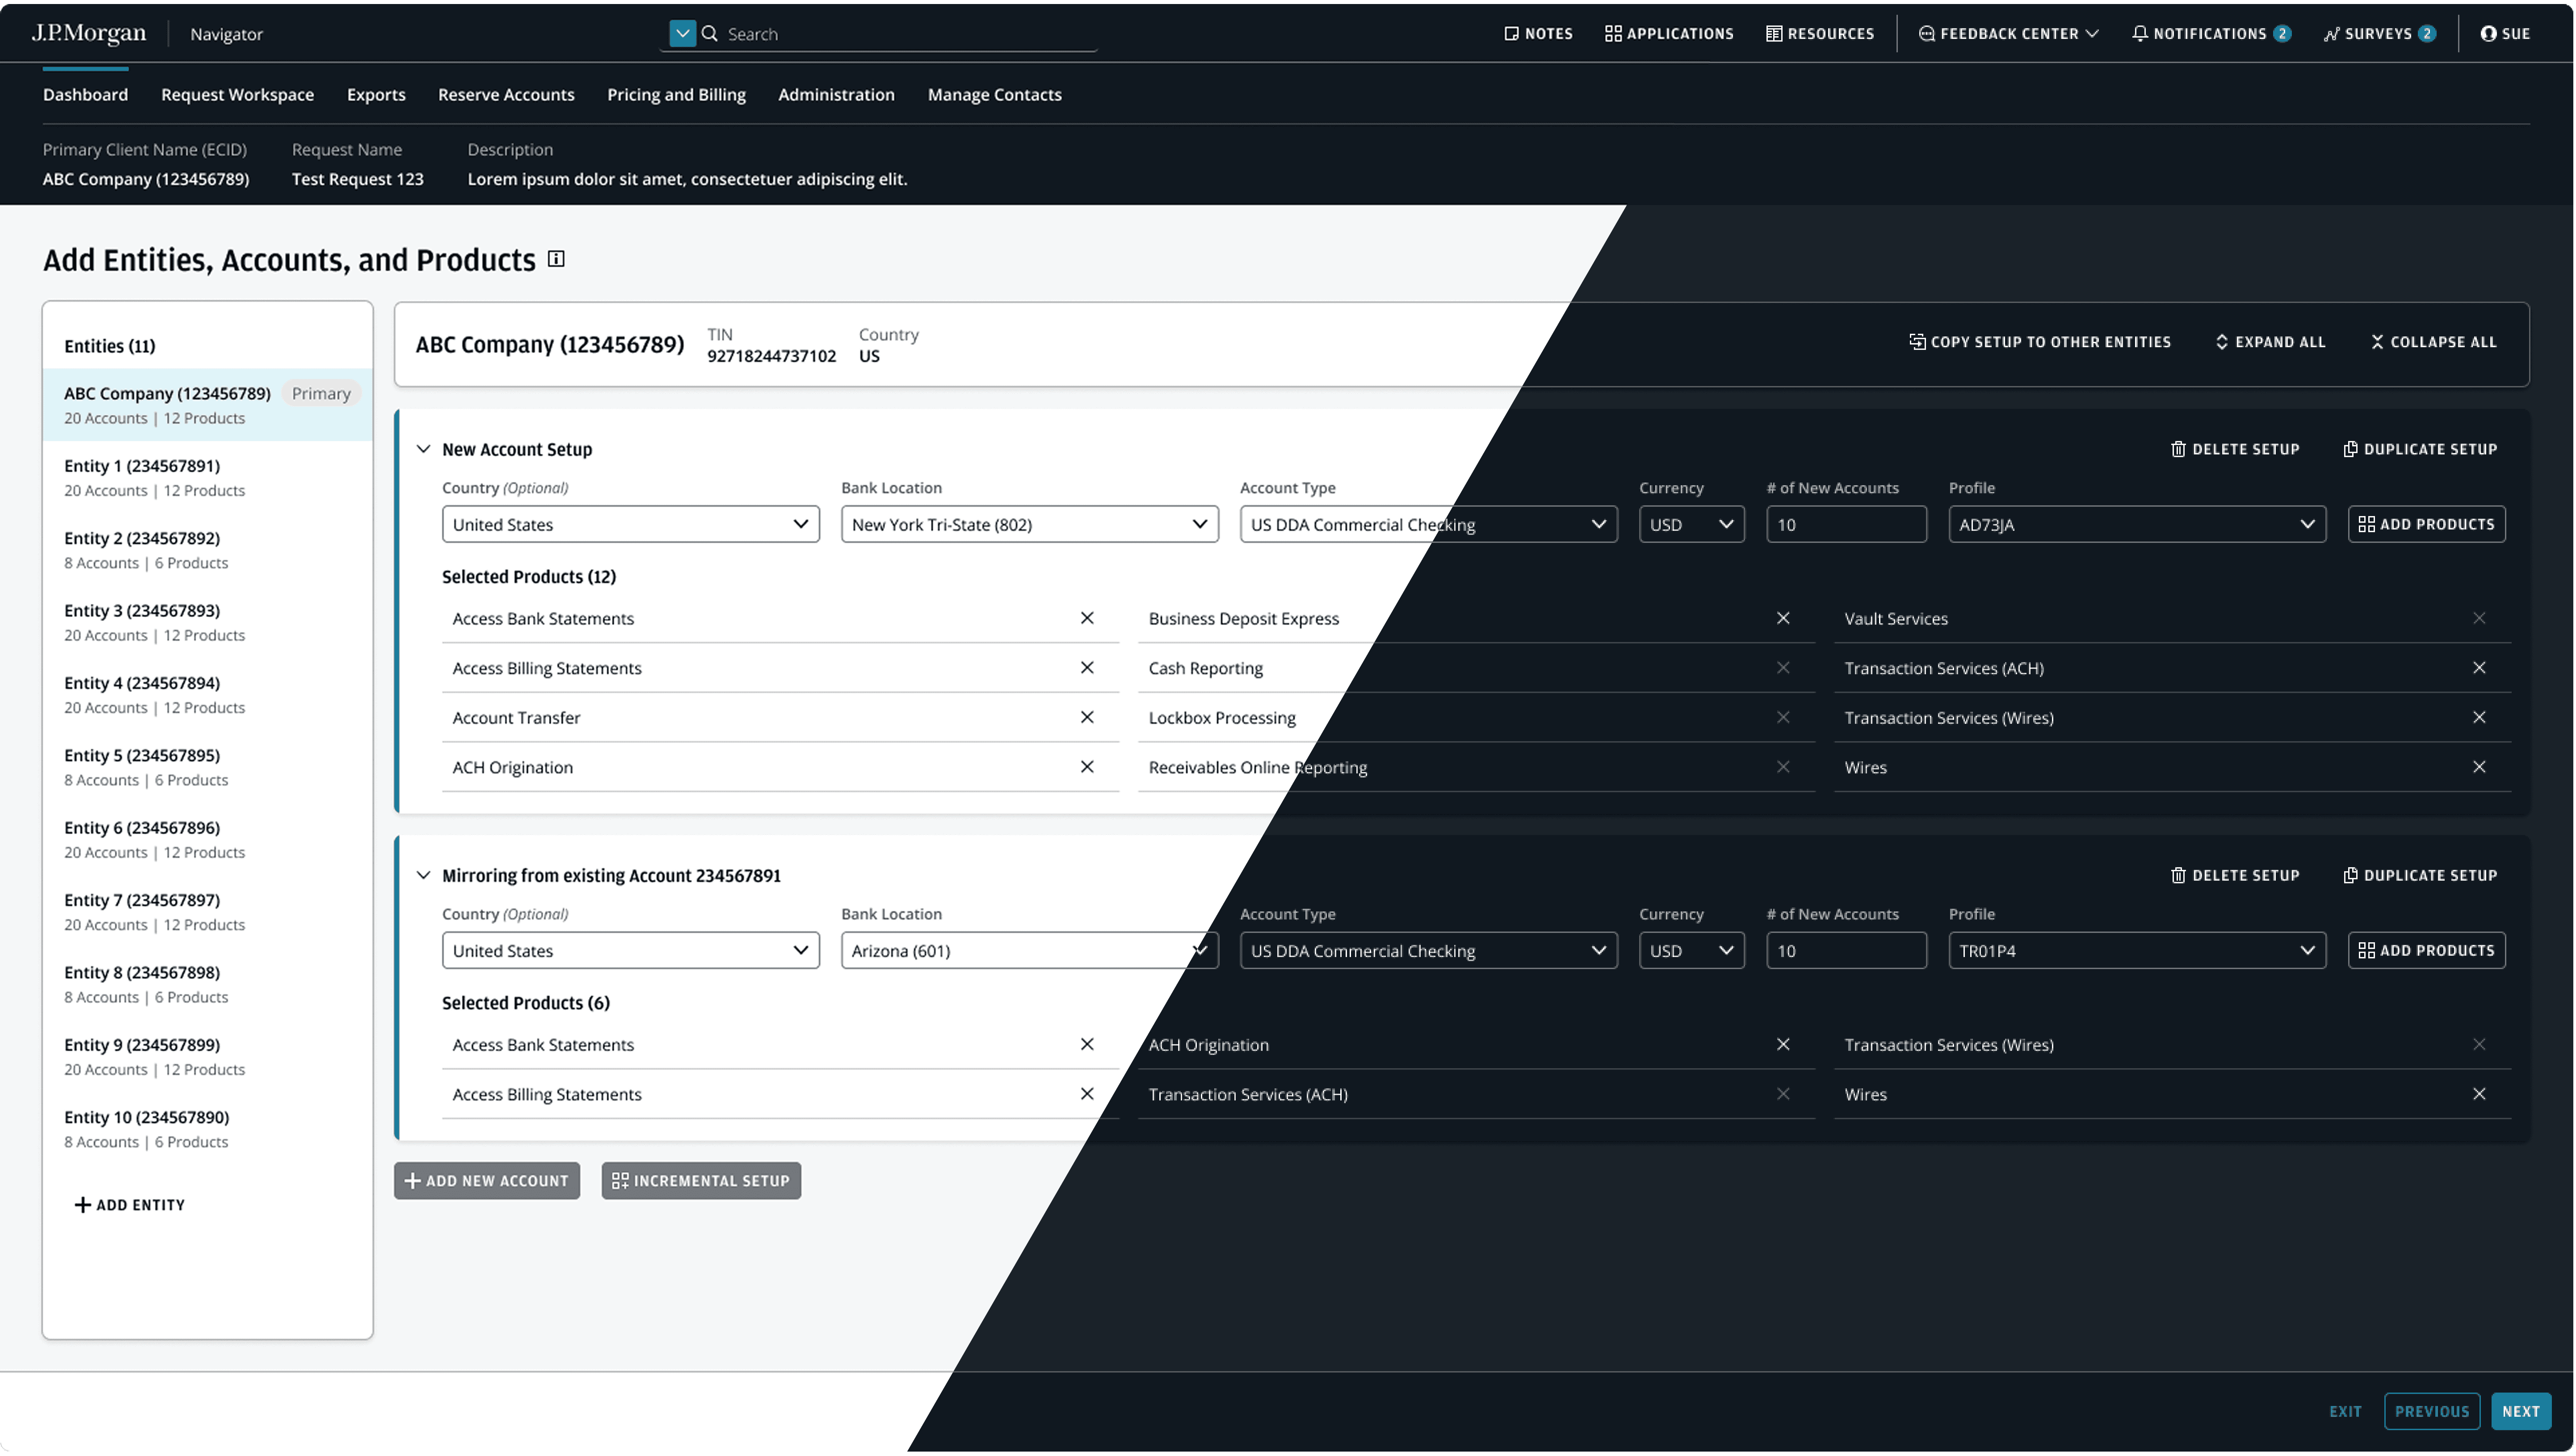Image resolution: width=2576 pixels, height=1456 pixels.
Task: Open the AD73JA profile dropdown
Action: (x=2136, y=524)
